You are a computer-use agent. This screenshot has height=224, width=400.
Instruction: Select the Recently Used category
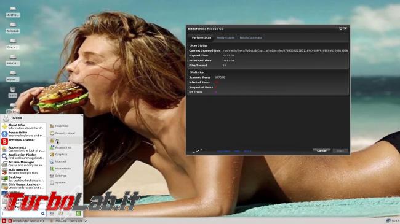tap(65, 133)
